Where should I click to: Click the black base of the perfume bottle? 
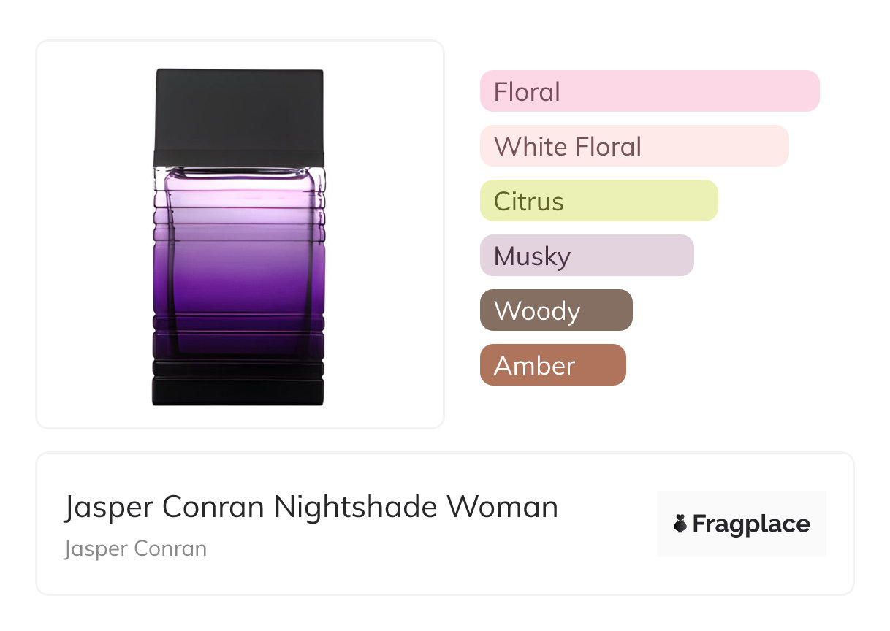(239, 386)
